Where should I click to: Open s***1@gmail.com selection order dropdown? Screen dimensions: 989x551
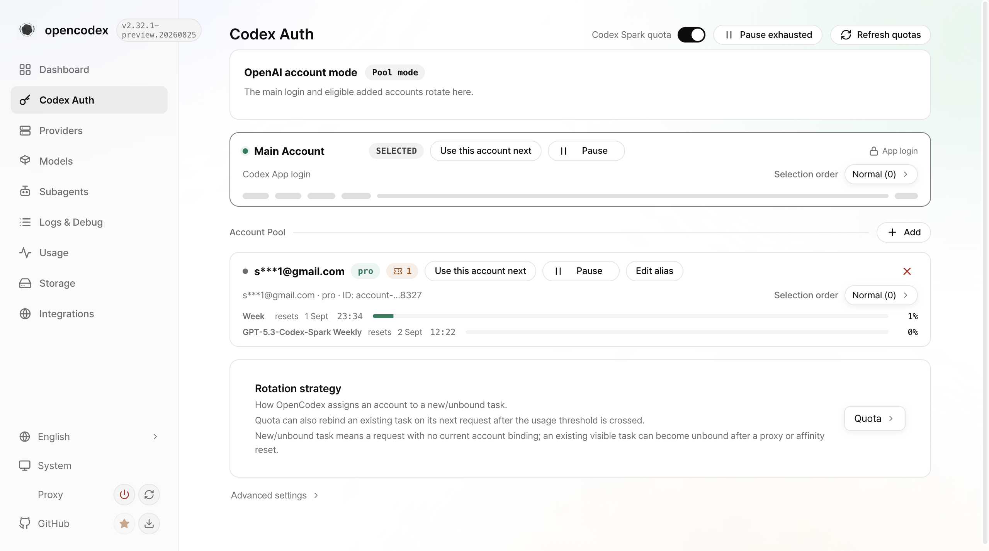[881, 295]
